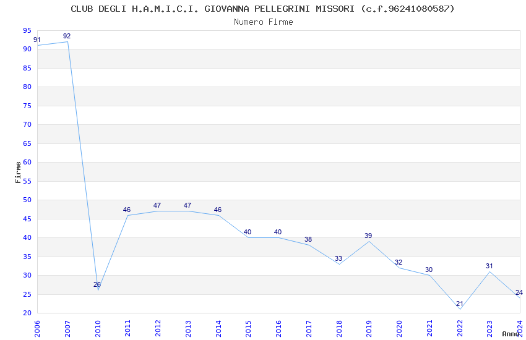This screenshot has height=340, width=526.
Task: Select data label 92 for year 2007
Action: pos(67,36)
